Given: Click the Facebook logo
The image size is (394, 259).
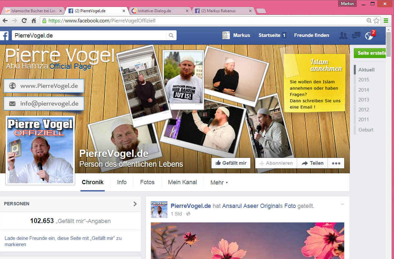Looking at the screenshot, I should [4, 36].
